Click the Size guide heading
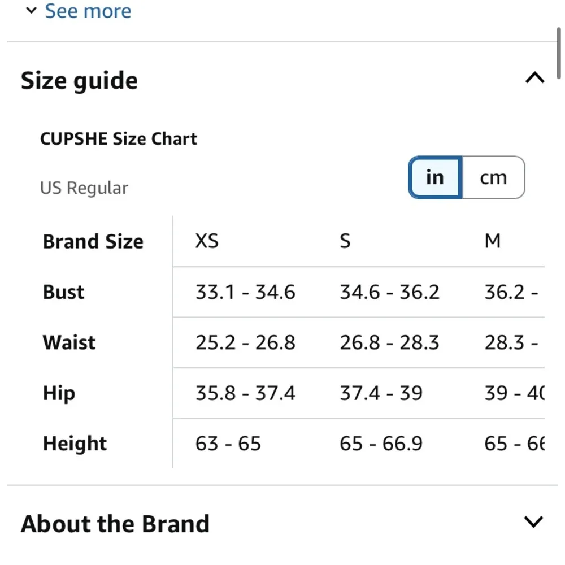The width and height of the screenshot is (565, 565). click(x=79, y=80)
